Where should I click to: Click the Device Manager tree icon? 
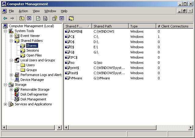[x=17, y=80]
